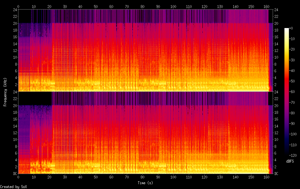Image resolution: width=300 pixels, height=189 pixels.
Task: Click the DC label at bottom-left corner
Action: tap(14, 174)
